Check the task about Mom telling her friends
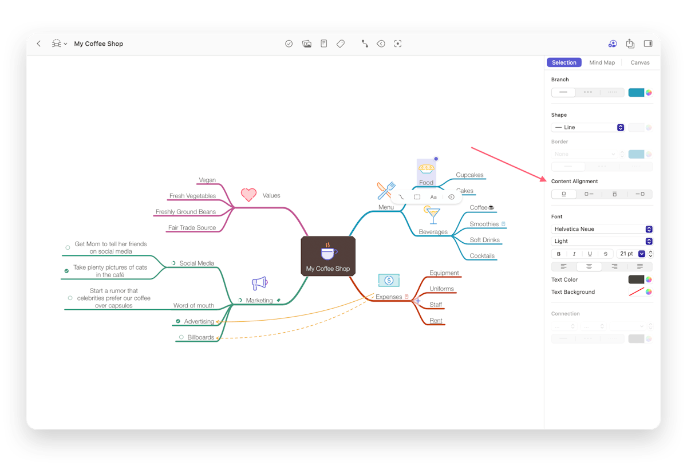687x469 pixels. point(67,247)
